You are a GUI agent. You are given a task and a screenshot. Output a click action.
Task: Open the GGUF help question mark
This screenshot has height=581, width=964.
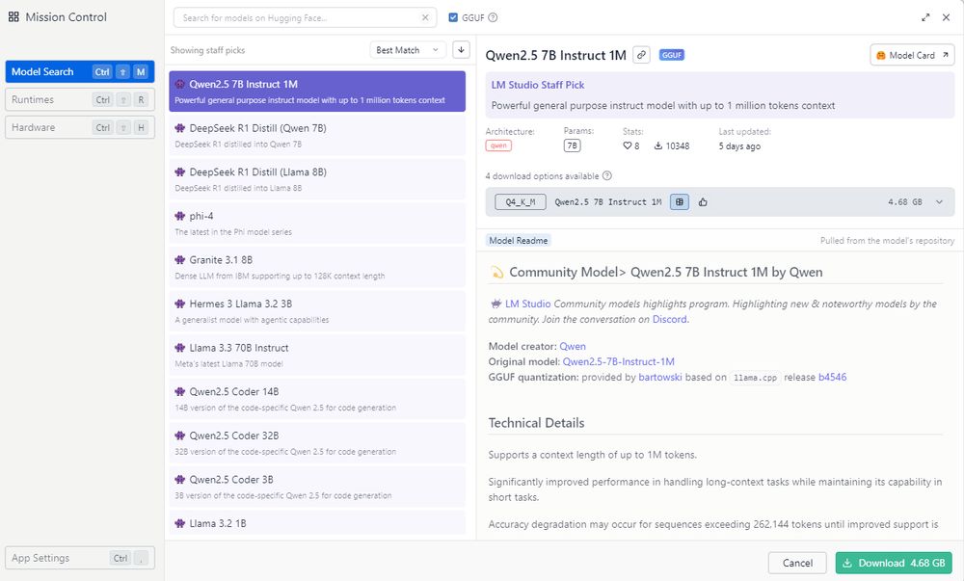pos(493,17)
